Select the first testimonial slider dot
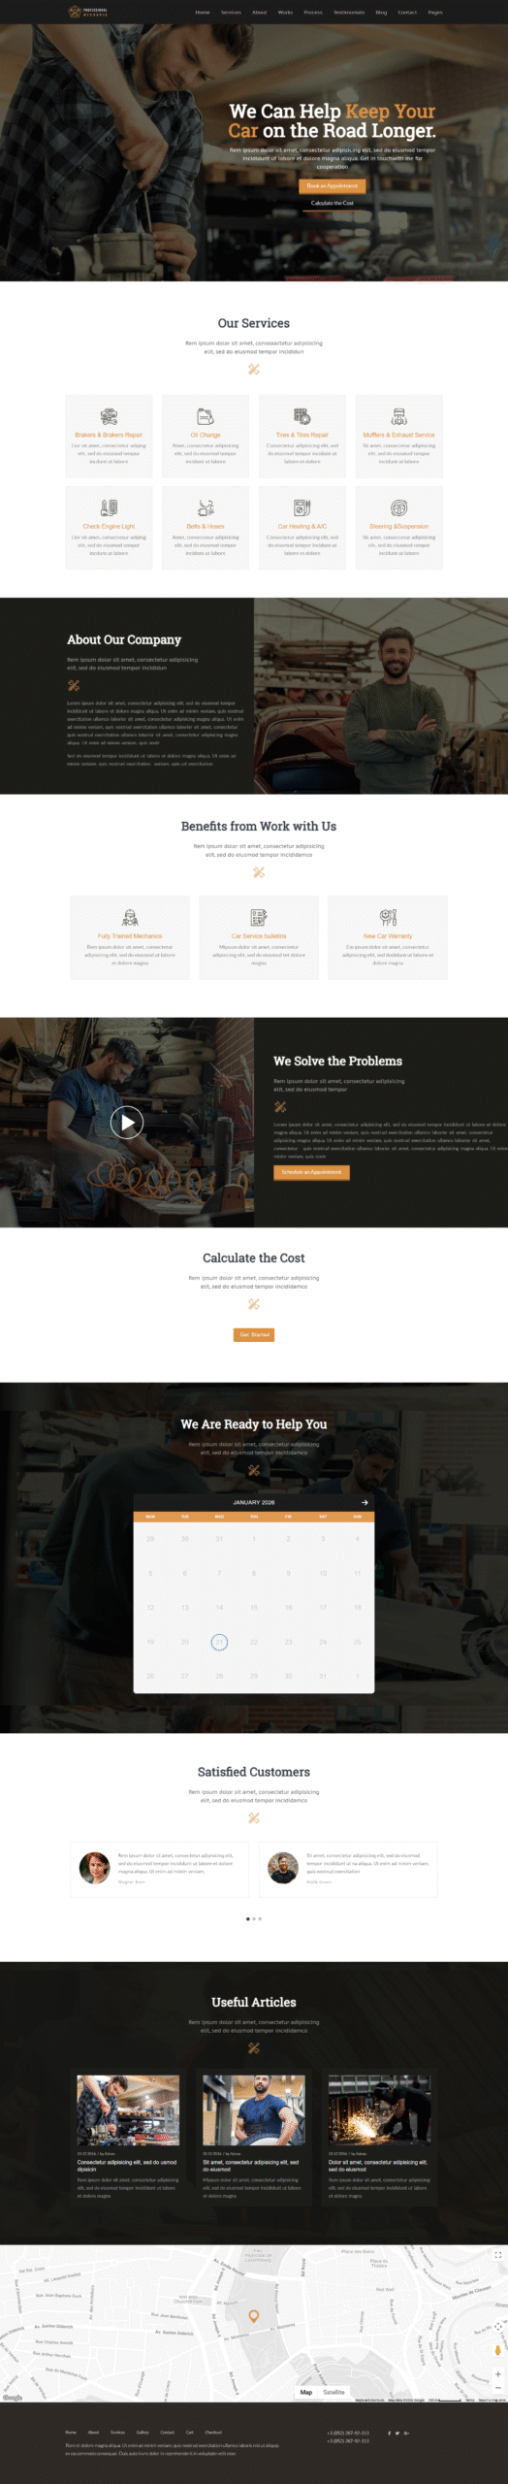508x2484 pixels. pyautogui.click(x=248, y=1918)
